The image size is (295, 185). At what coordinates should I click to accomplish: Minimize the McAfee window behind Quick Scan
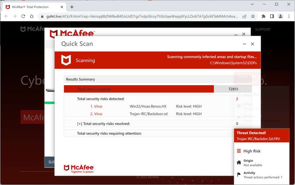(x=236, y=35)
